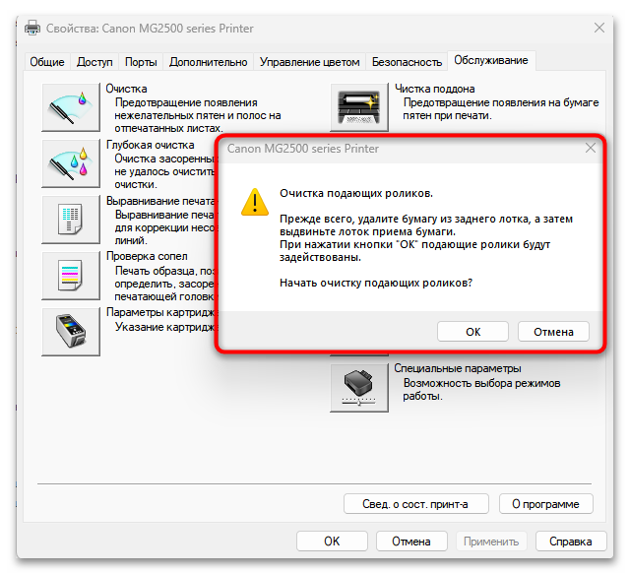Close the Canon MG2500 warning dialog
The width and height of the screenshot is (629, 574).
(x=590, y=148)
